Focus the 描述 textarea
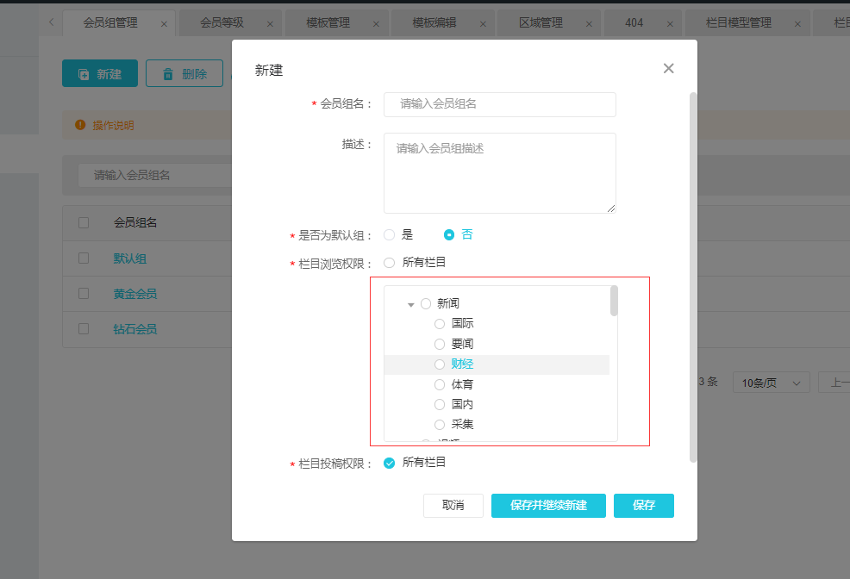This screenshot has width=850, height=579. pos(500,173)
